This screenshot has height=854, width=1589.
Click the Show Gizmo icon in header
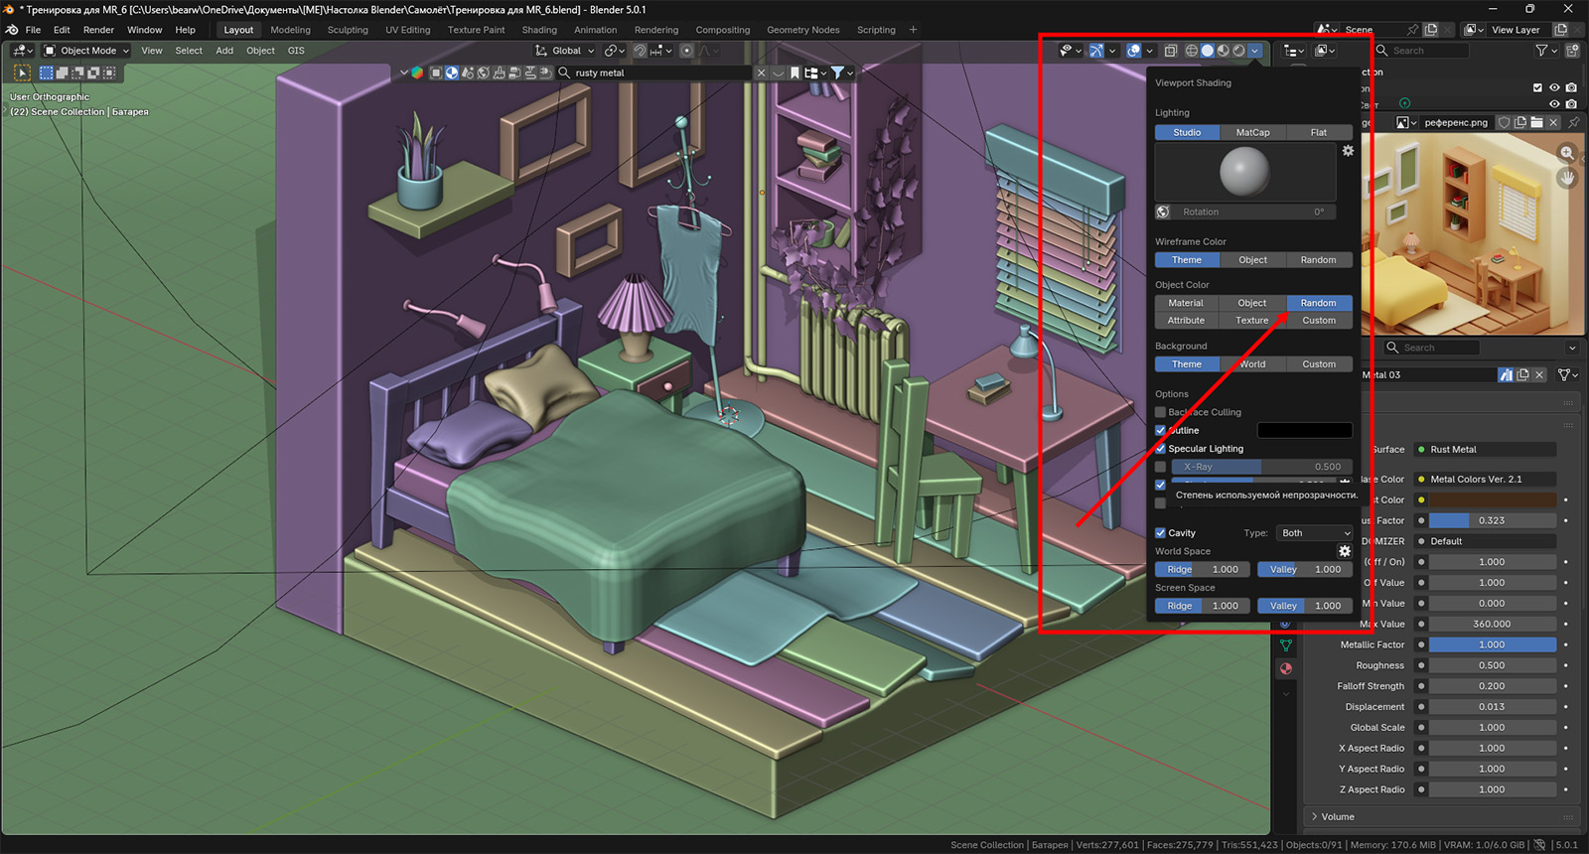click(1095, 51)
